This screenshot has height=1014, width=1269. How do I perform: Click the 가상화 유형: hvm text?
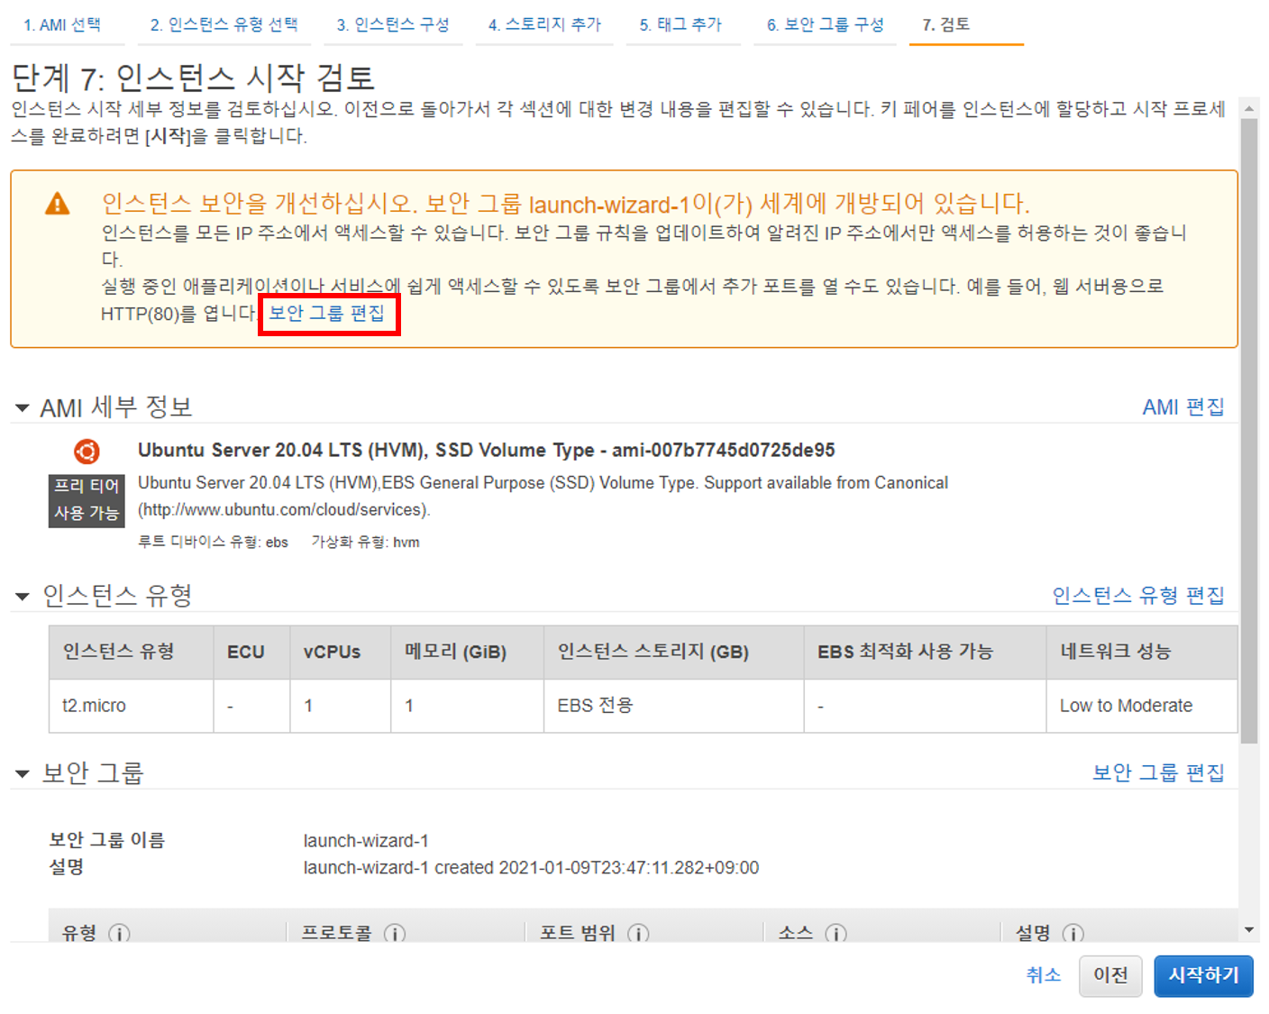click(x=365, y=542)
